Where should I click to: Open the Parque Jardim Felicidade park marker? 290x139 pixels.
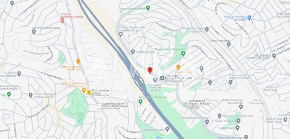183,53
